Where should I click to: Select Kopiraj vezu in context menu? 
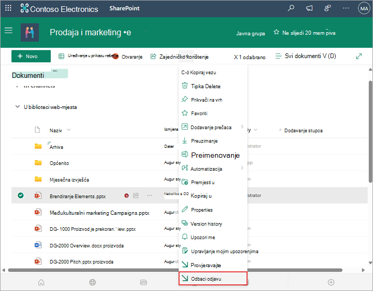click(x=213, y=73)
